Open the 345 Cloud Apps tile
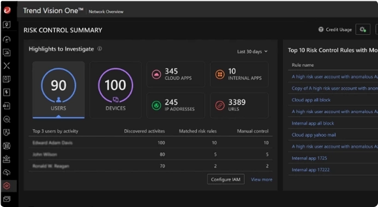 176,74
